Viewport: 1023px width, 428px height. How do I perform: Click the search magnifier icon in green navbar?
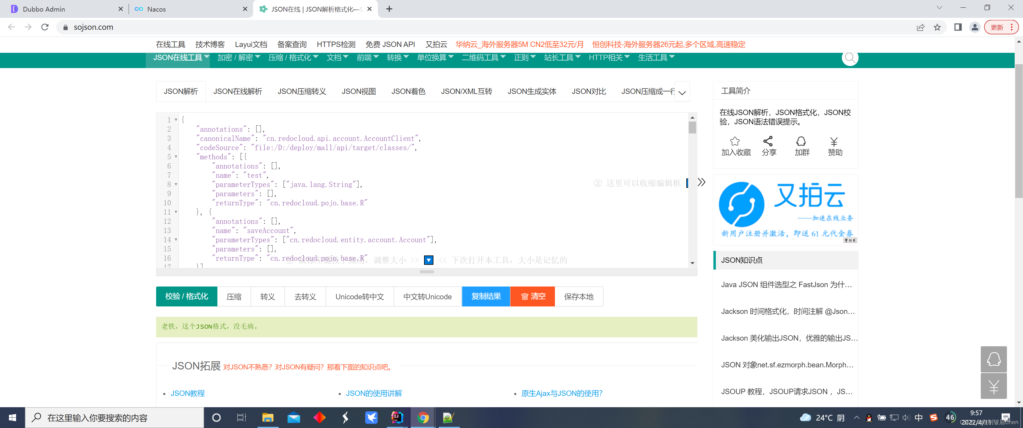[849, 58]
